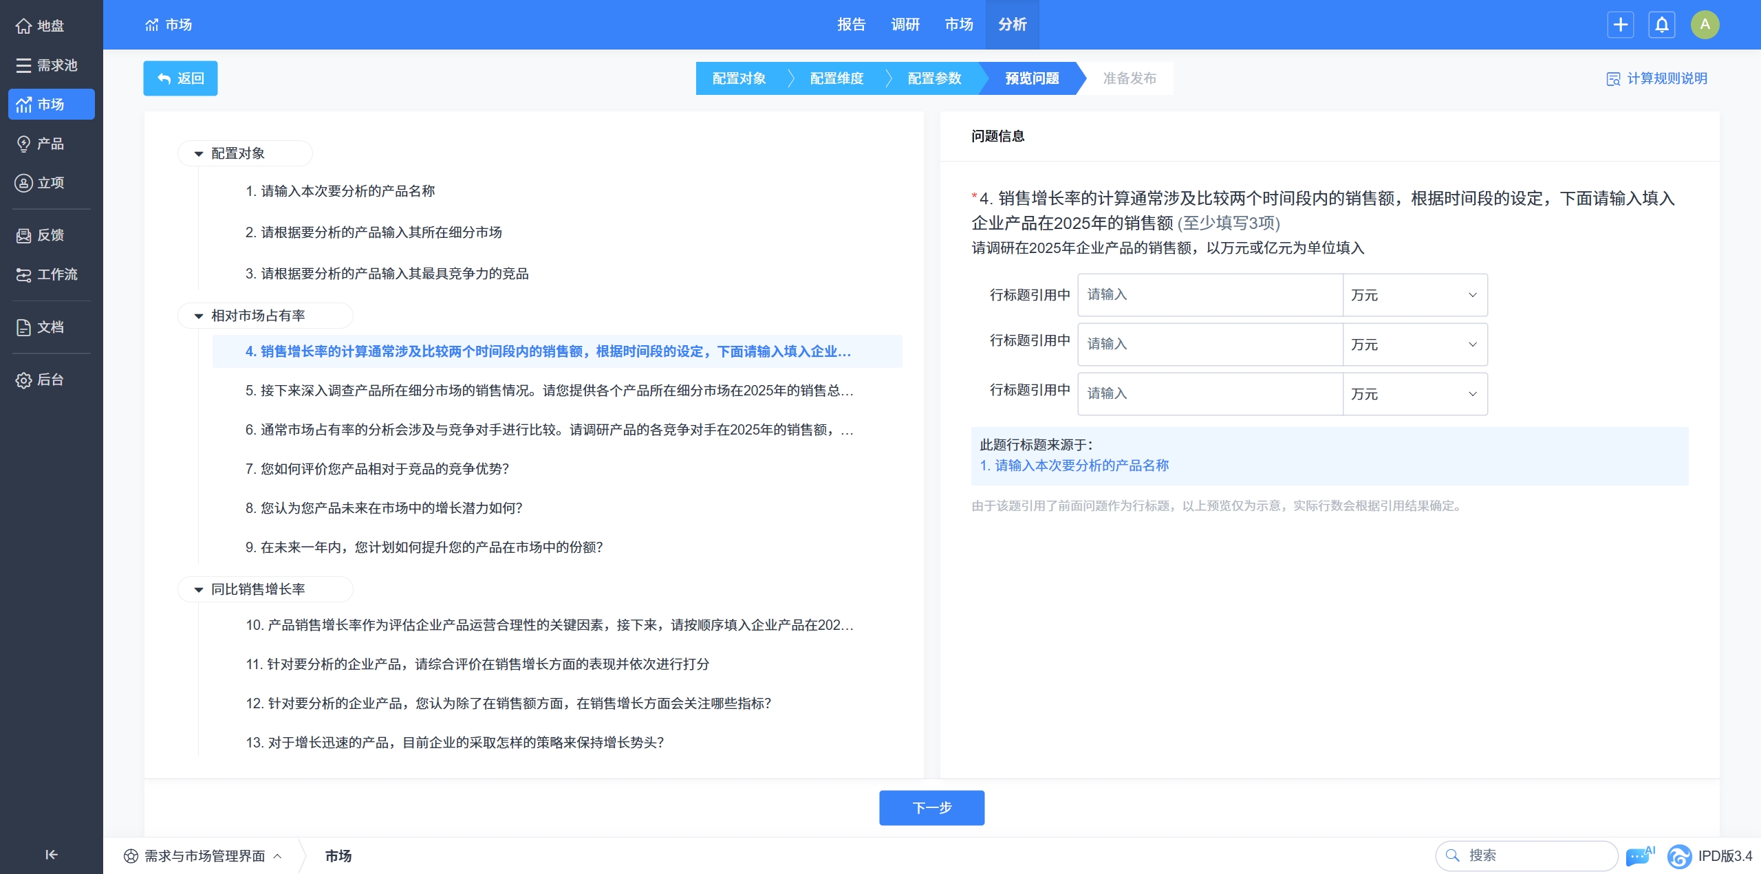Open the notification bell
The width and height of the screenshot is (1761, 874).
pyautogui.click(x=1661, y=25)
